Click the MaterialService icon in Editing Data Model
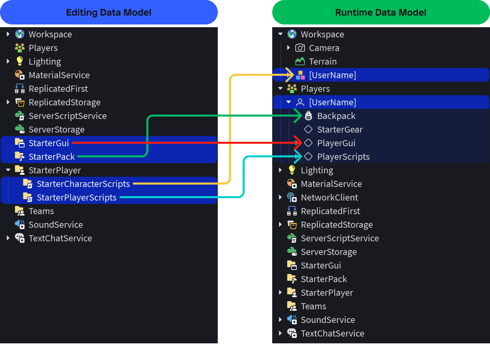The image size is (490, 344). (20, 75)
